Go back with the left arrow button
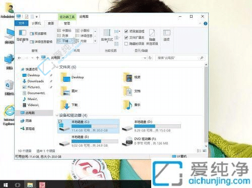The height and width of the screenshot is (188, 252). pos(19,58)
